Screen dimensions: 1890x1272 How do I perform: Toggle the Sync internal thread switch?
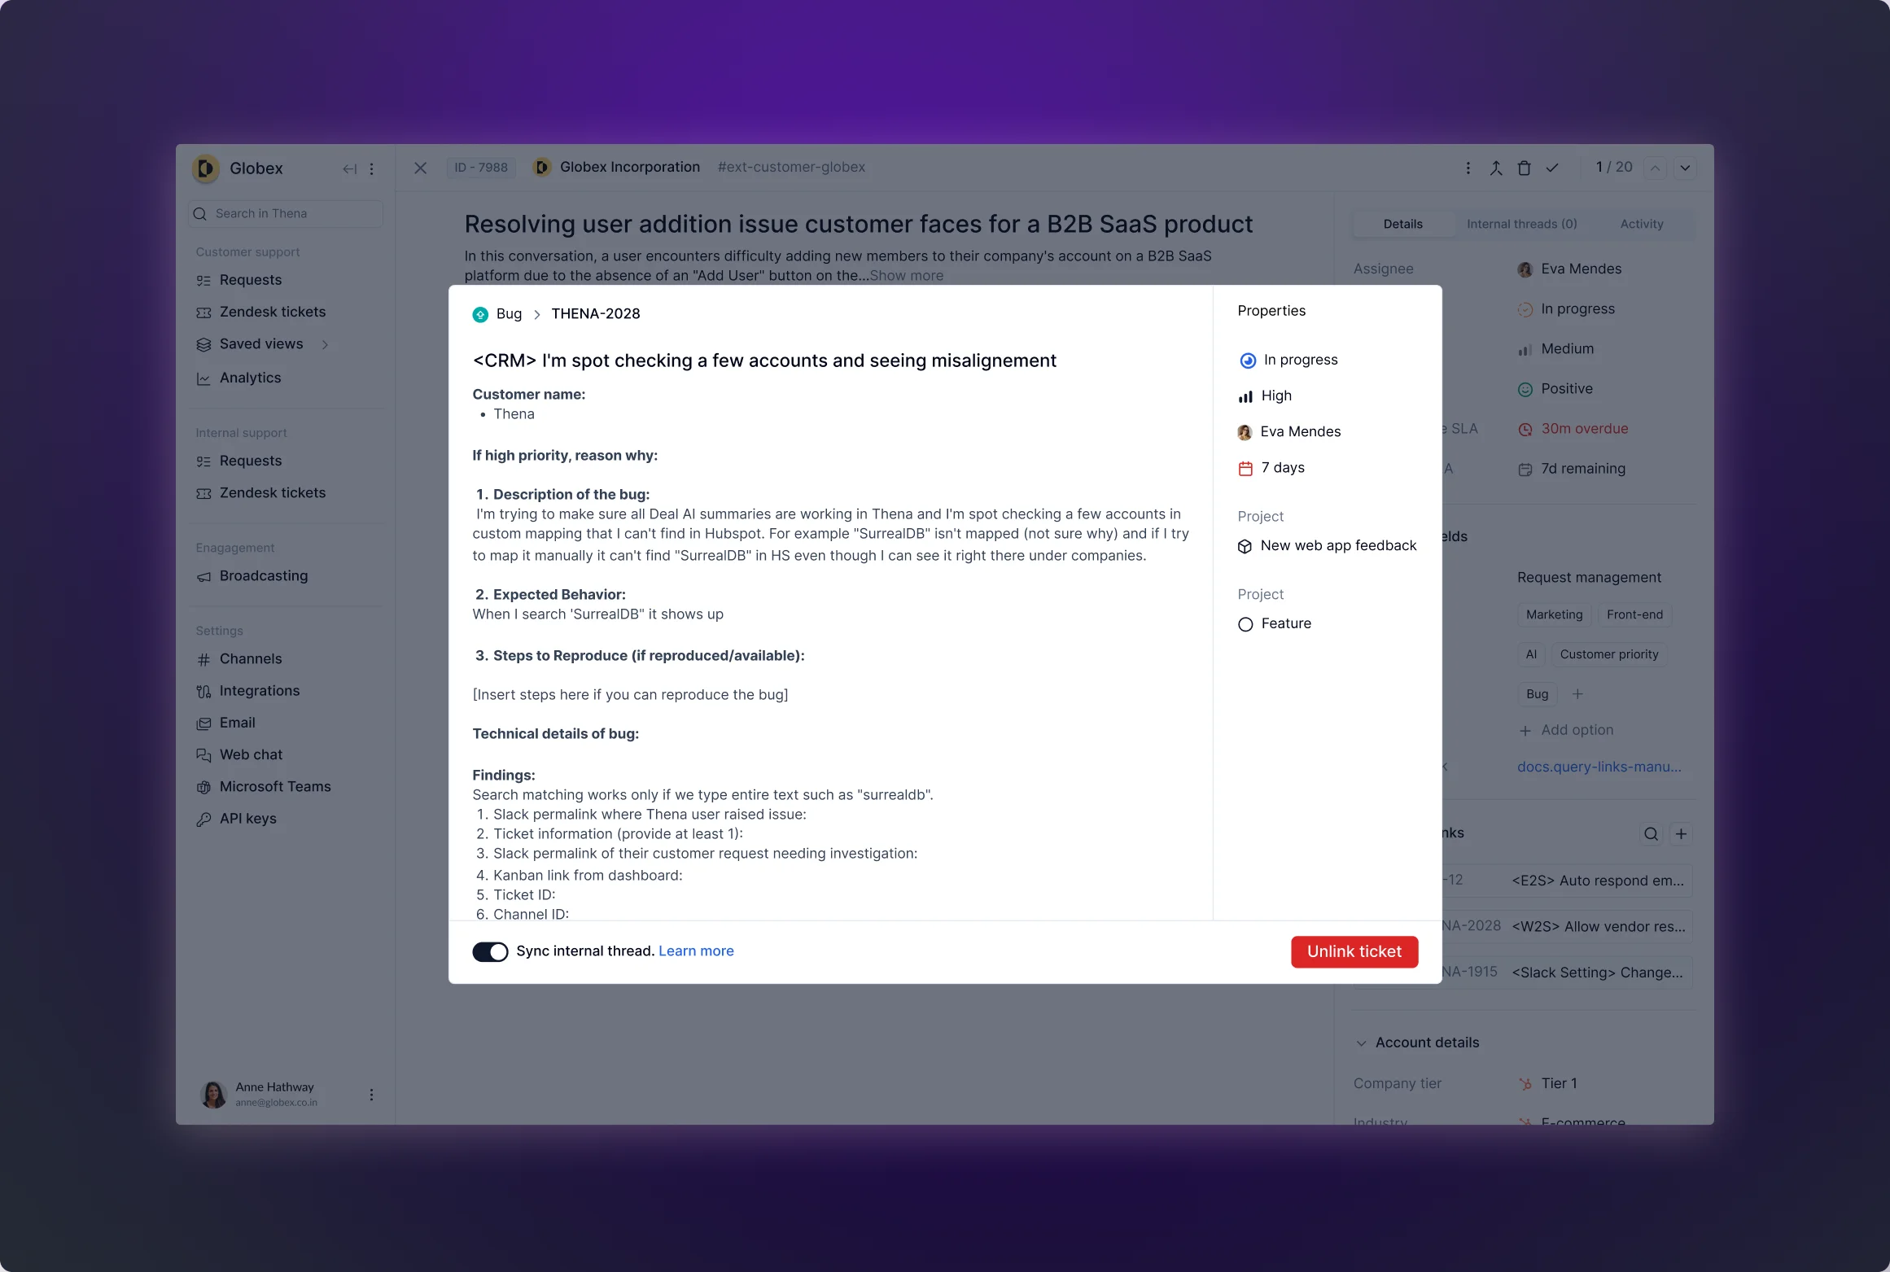coord(490,951)
